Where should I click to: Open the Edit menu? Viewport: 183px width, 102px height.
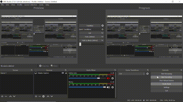point(7,5)
